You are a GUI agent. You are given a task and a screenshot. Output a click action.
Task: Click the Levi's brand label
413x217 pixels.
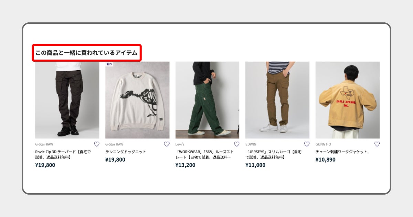point(180,144)
